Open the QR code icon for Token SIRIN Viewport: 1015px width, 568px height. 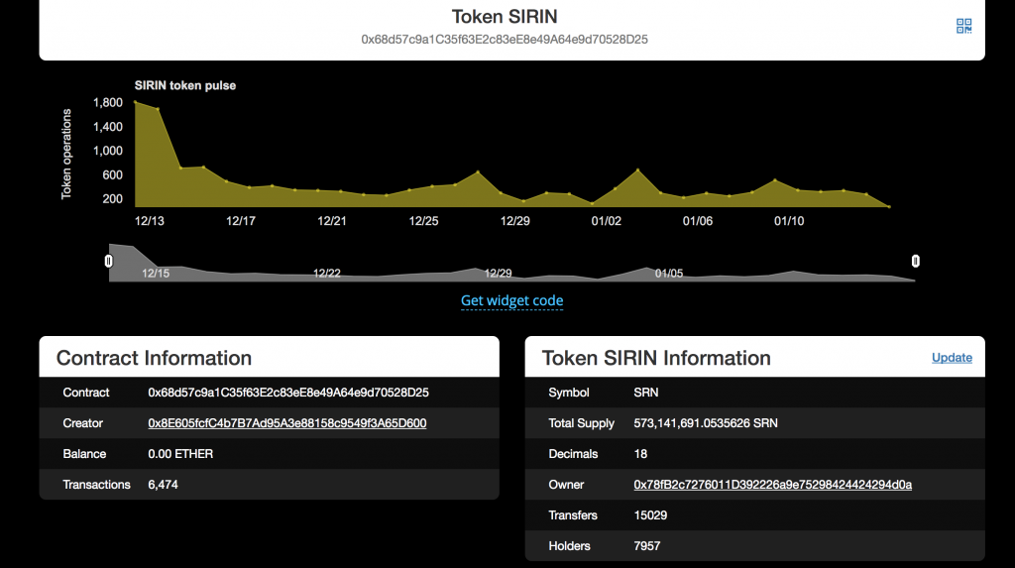(963, 26)
